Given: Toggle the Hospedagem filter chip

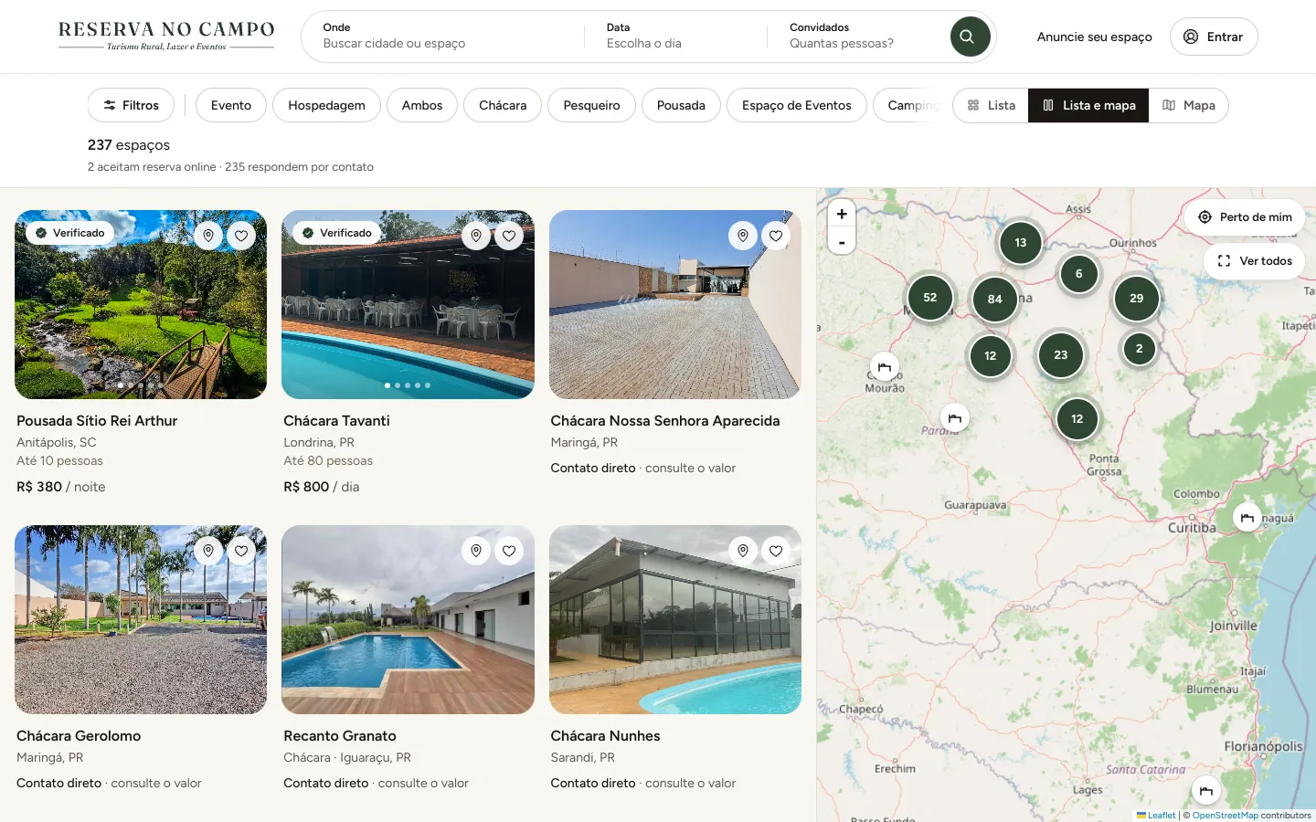Looking at the screenshot, I should point(326,105).
